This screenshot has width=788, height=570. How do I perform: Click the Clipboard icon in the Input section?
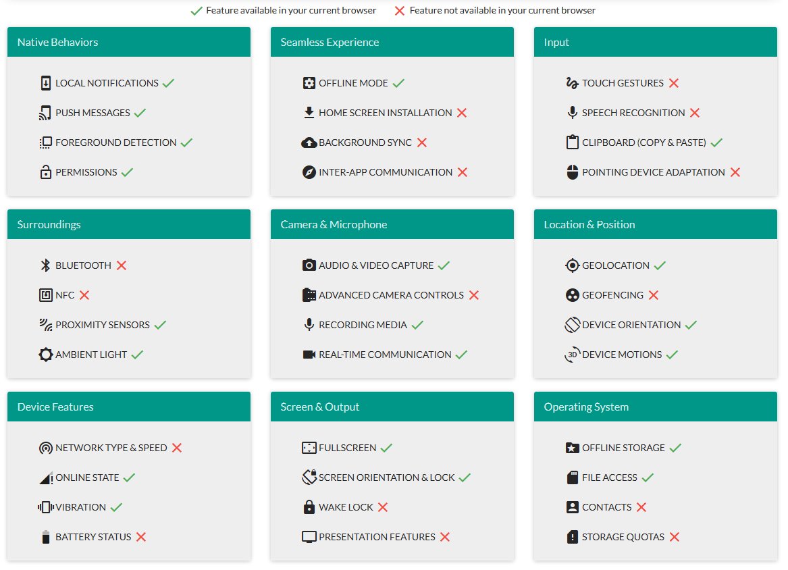tap(573, 142)
